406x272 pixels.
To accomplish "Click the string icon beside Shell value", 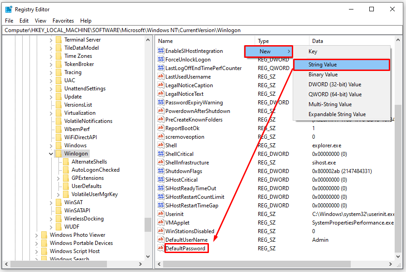I will (x=160, y=145).
